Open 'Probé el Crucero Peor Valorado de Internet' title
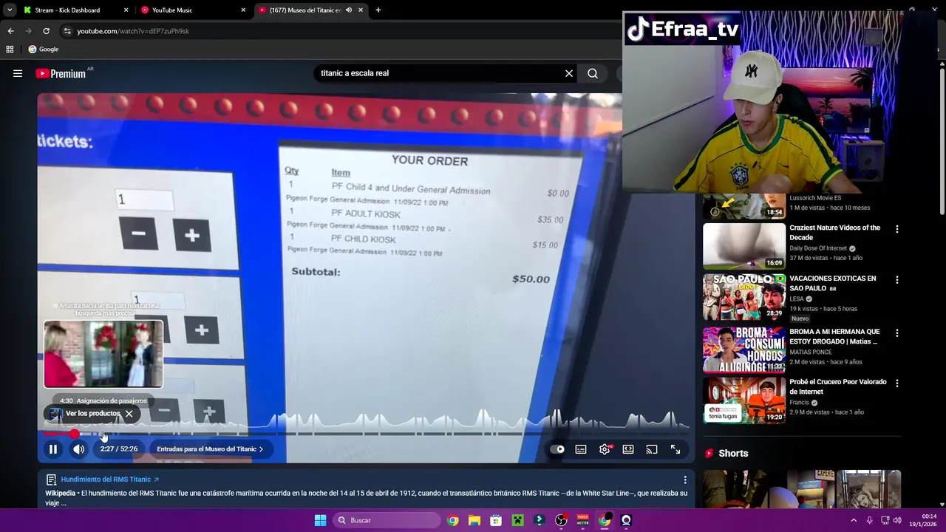 click(837, 386)
